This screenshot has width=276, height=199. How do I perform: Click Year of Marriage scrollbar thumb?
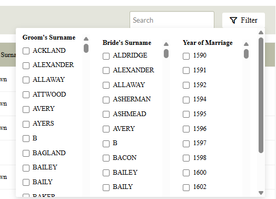tap(247, 54)
